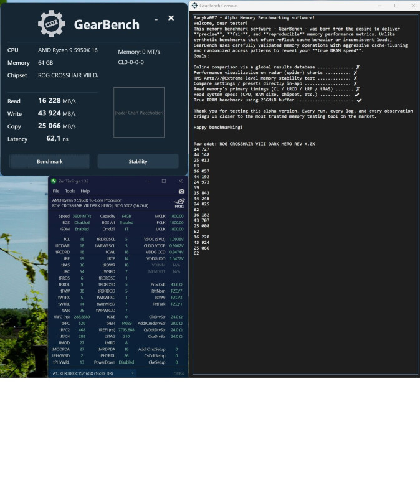Click the PowerDown Disabled value
The image size is (420, 498).
126,362
